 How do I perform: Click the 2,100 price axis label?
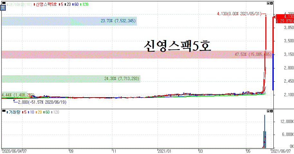(x=289, y=95)
